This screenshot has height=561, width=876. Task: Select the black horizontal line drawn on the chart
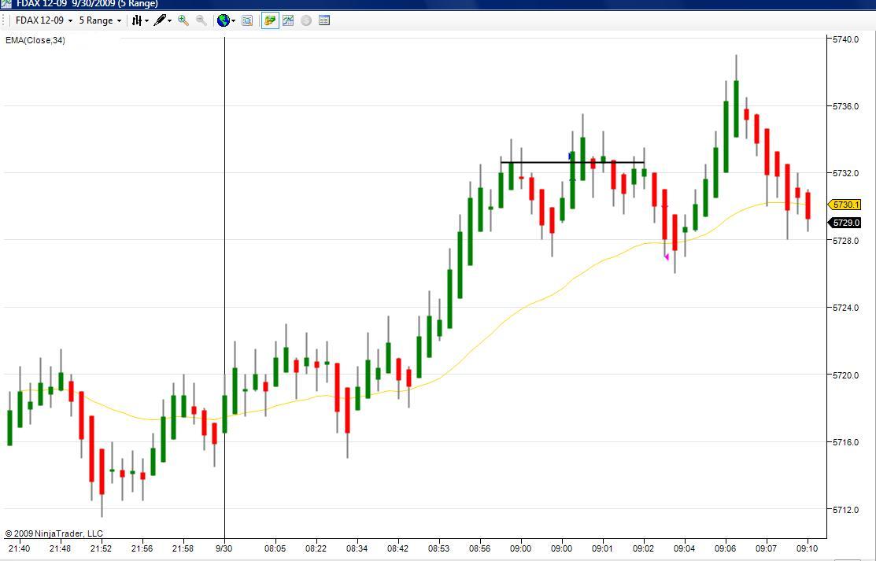(572, 163)
